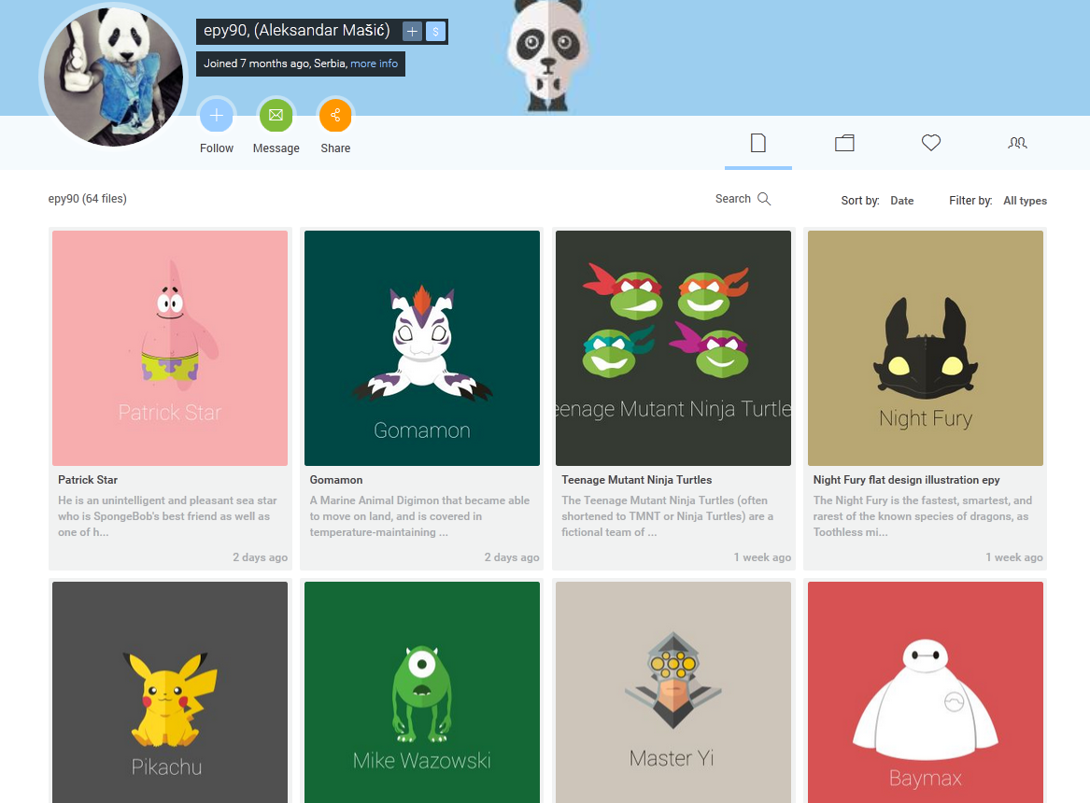Click the orange Share icon
This screenshot has height=803, width=1090.
335,115
